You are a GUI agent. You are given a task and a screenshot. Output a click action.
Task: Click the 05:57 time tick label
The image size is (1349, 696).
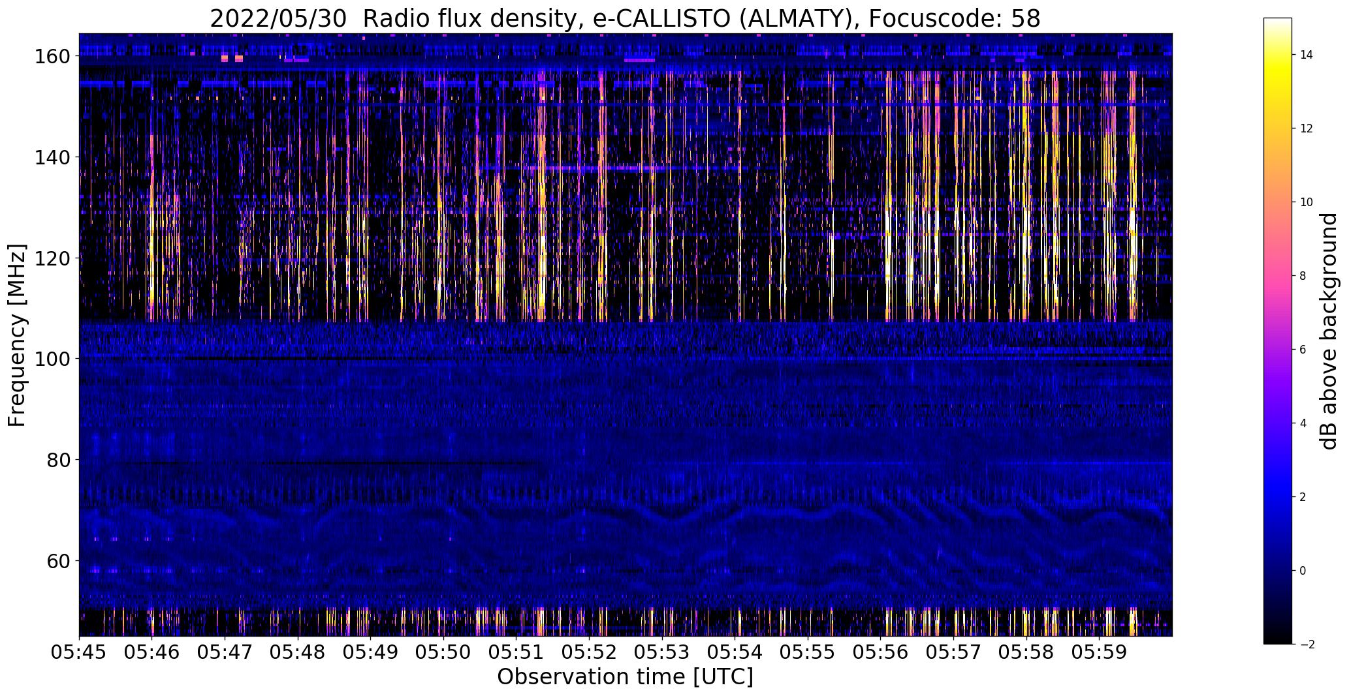(x=954, y=652)
